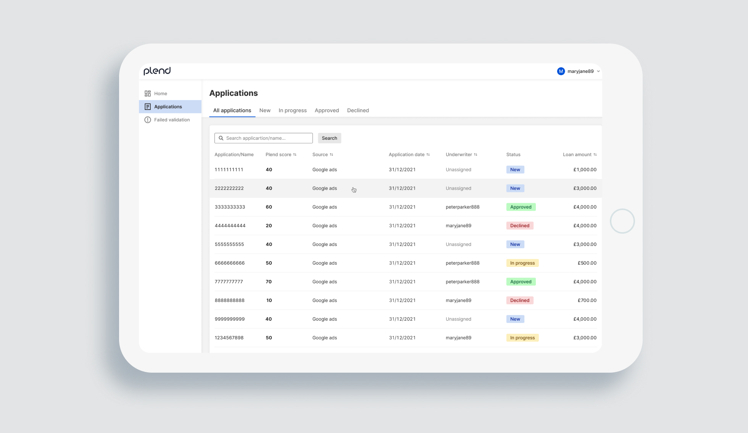748x433 pixels.
Task: Click the Applications document icon in sidebar
Action: 148,107
